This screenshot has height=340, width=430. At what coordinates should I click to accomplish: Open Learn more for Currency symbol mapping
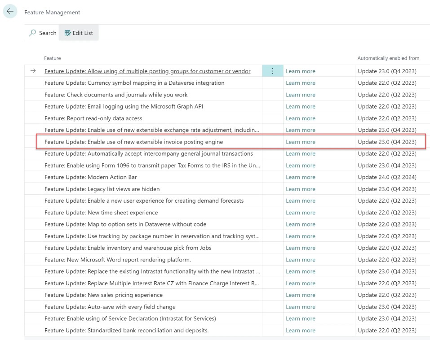[301, 83]
